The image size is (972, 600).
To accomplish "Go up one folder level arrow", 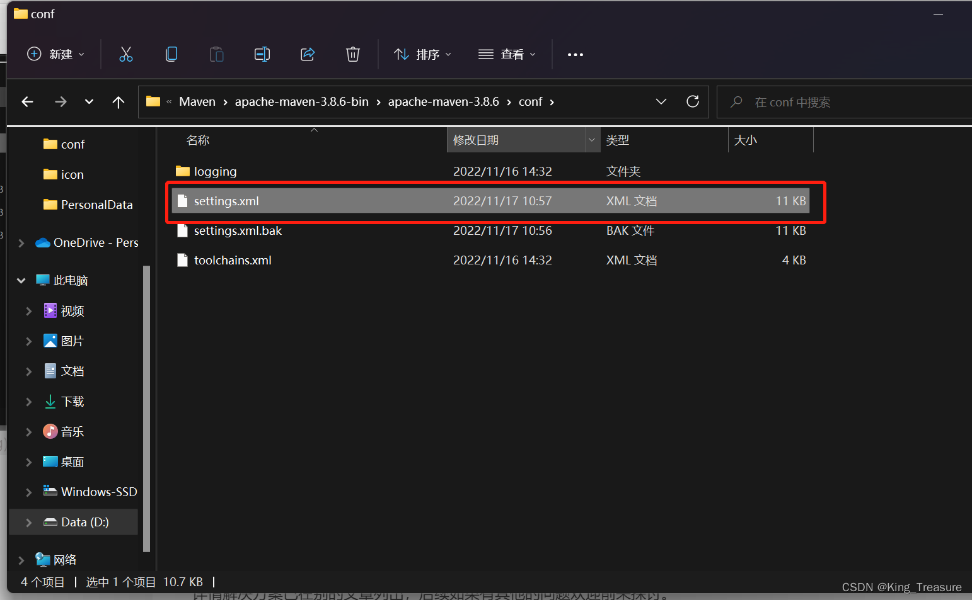I will [119, 102].
